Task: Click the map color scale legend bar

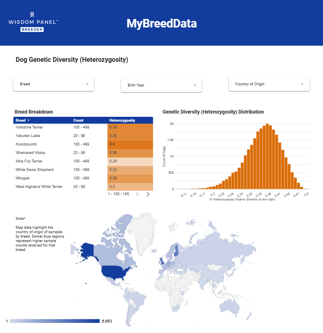Action: pyautogui.click(x=55, y=321)
